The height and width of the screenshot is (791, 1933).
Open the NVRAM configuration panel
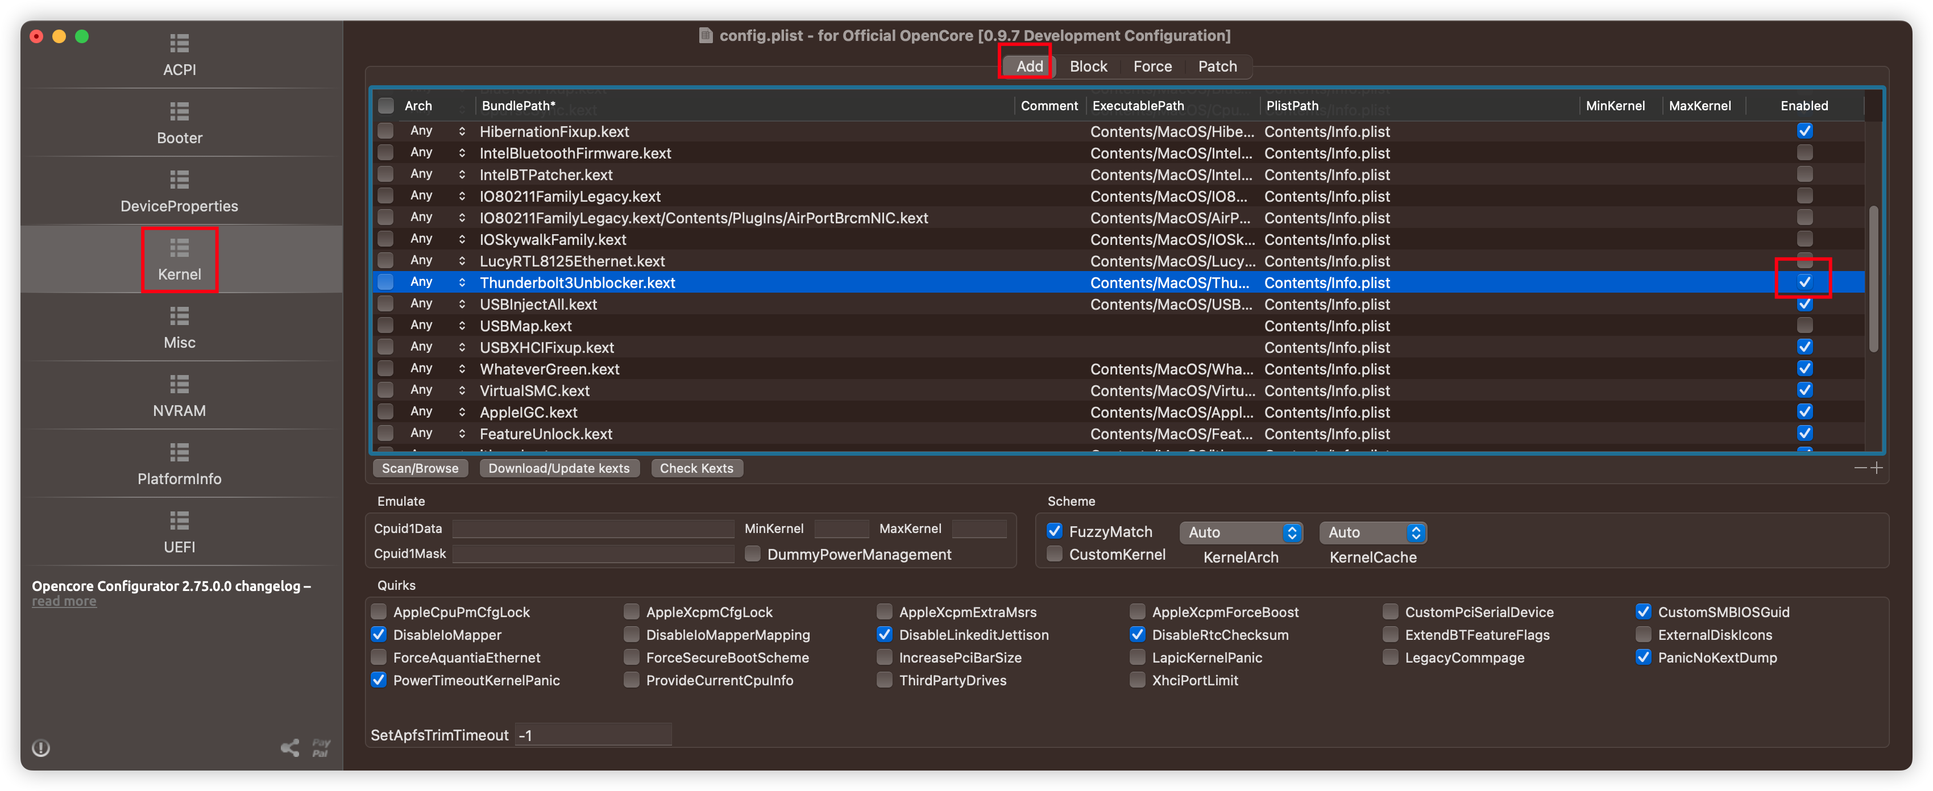179,396
